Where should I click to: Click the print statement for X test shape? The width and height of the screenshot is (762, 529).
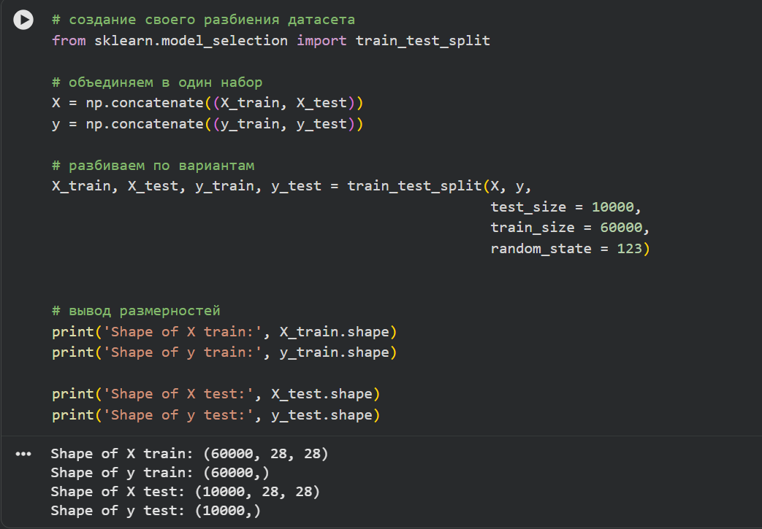point(216,394)
